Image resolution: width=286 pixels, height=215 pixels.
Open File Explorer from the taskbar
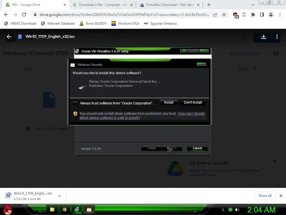pyautogui.click(x=52, y=209)
